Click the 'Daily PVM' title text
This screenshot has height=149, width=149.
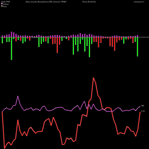pyautogui.click(x=6, y=2)
